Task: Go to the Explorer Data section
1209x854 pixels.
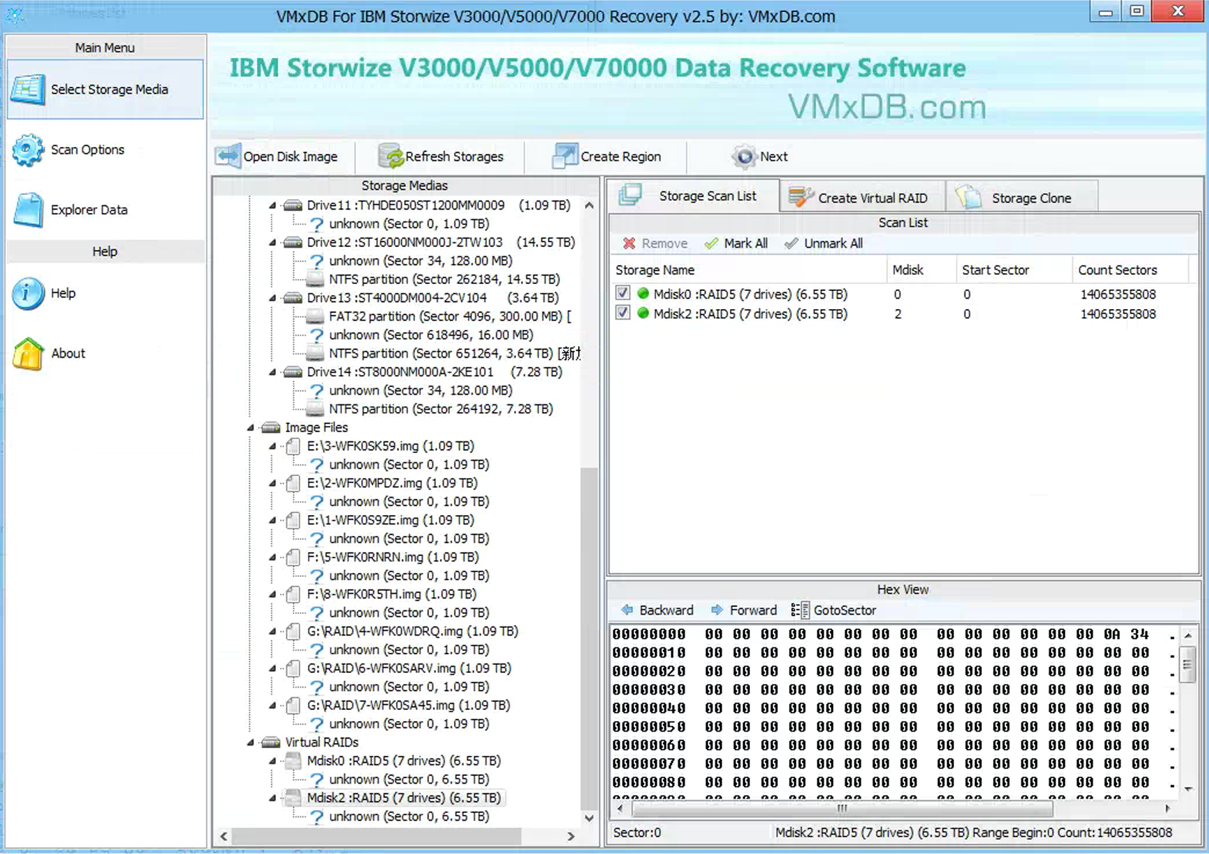Action: pyautogui.click(x=70, y=209)
